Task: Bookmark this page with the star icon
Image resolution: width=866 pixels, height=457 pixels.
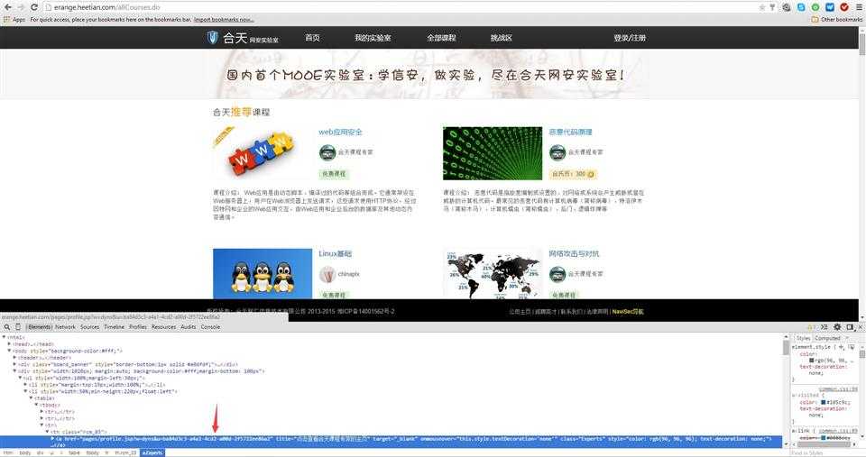Action: (762, 7)
